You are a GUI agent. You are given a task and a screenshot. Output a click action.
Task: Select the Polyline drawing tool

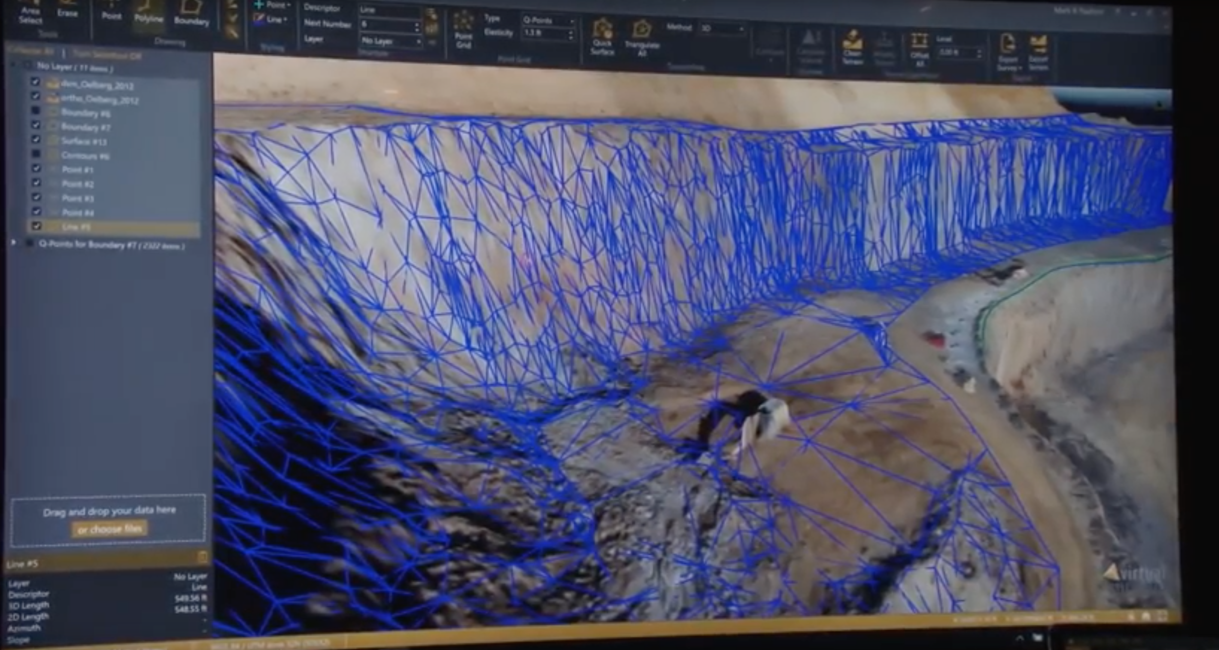point(148,13)
